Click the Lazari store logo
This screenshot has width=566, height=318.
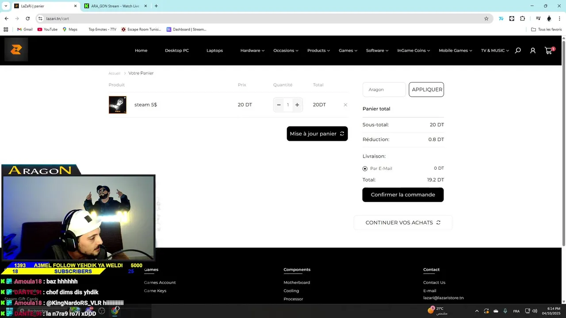pos(16,49)
